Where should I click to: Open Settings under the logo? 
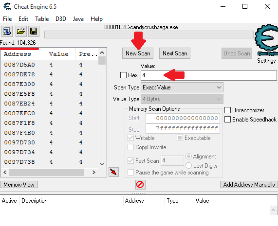pos(266,61)
